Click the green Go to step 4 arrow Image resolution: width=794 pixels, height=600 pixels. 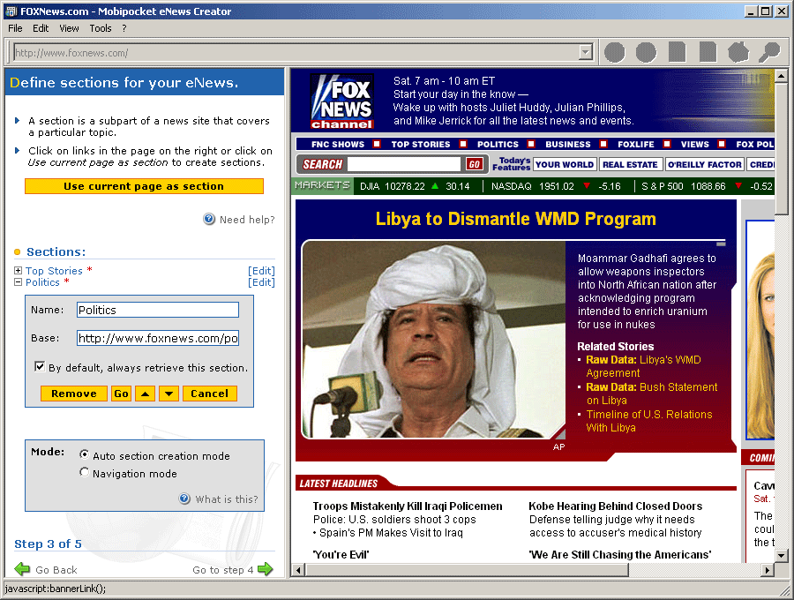266,569
